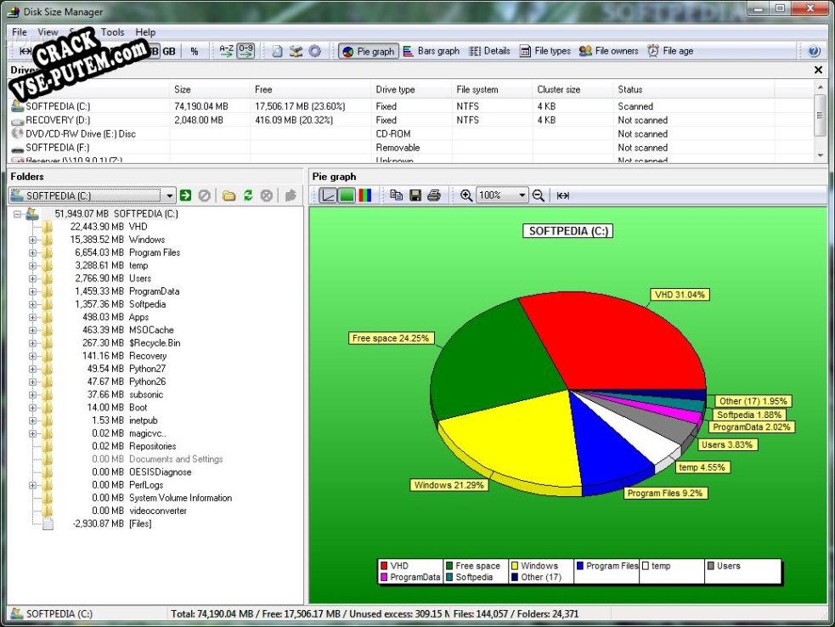This screenshot has width=835, height=627.
Task: Open the Tools menu
Action: pos(112,32)
